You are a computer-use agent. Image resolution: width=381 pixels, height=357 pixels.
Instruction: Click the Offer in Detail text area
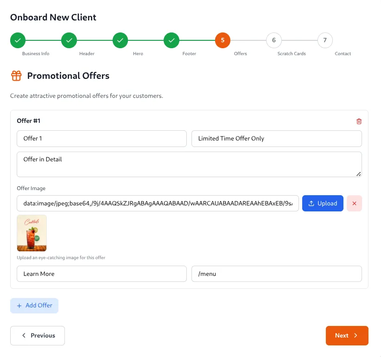click(x=189, y=164)
